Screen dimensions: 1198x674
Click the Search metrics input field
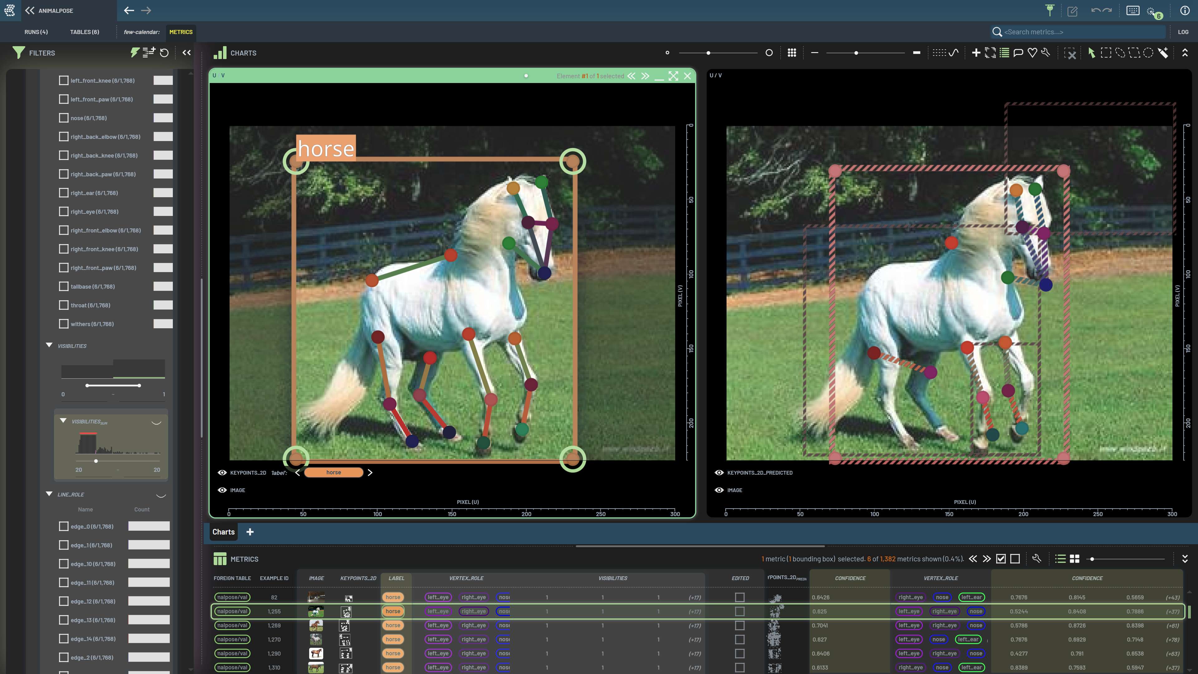pos(1079,32)
